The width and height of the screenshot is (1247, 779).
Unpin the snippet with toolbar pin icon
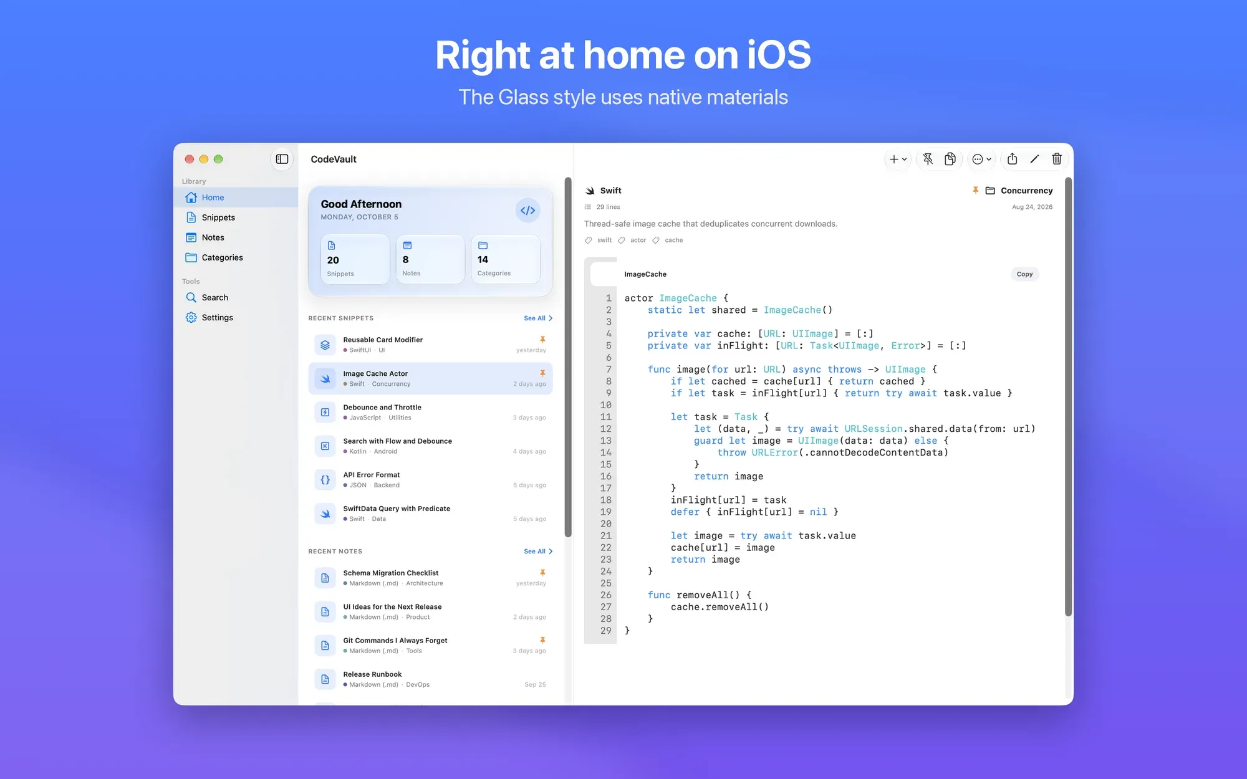pyautogui.click(x=928, y=160)
